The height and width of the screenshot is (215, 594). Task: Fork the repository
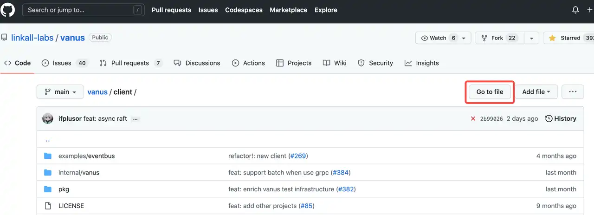[499, 38]
